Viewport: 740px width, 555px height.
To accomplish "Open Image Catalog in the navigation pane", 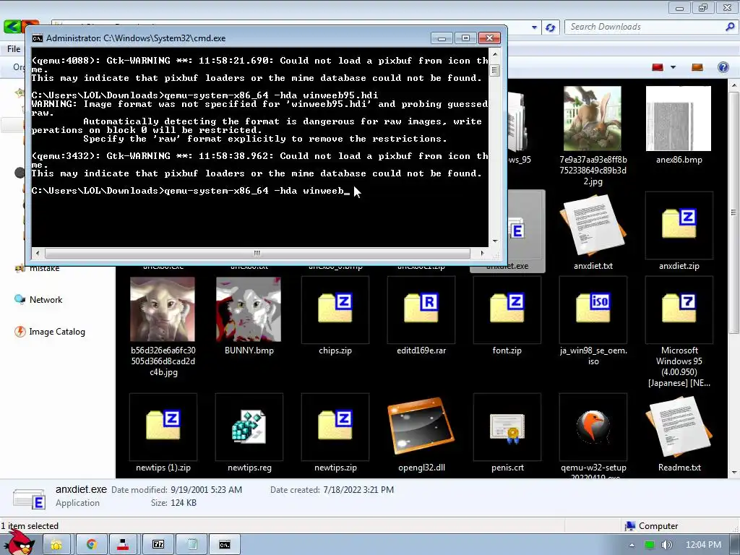I will point(57,332).
